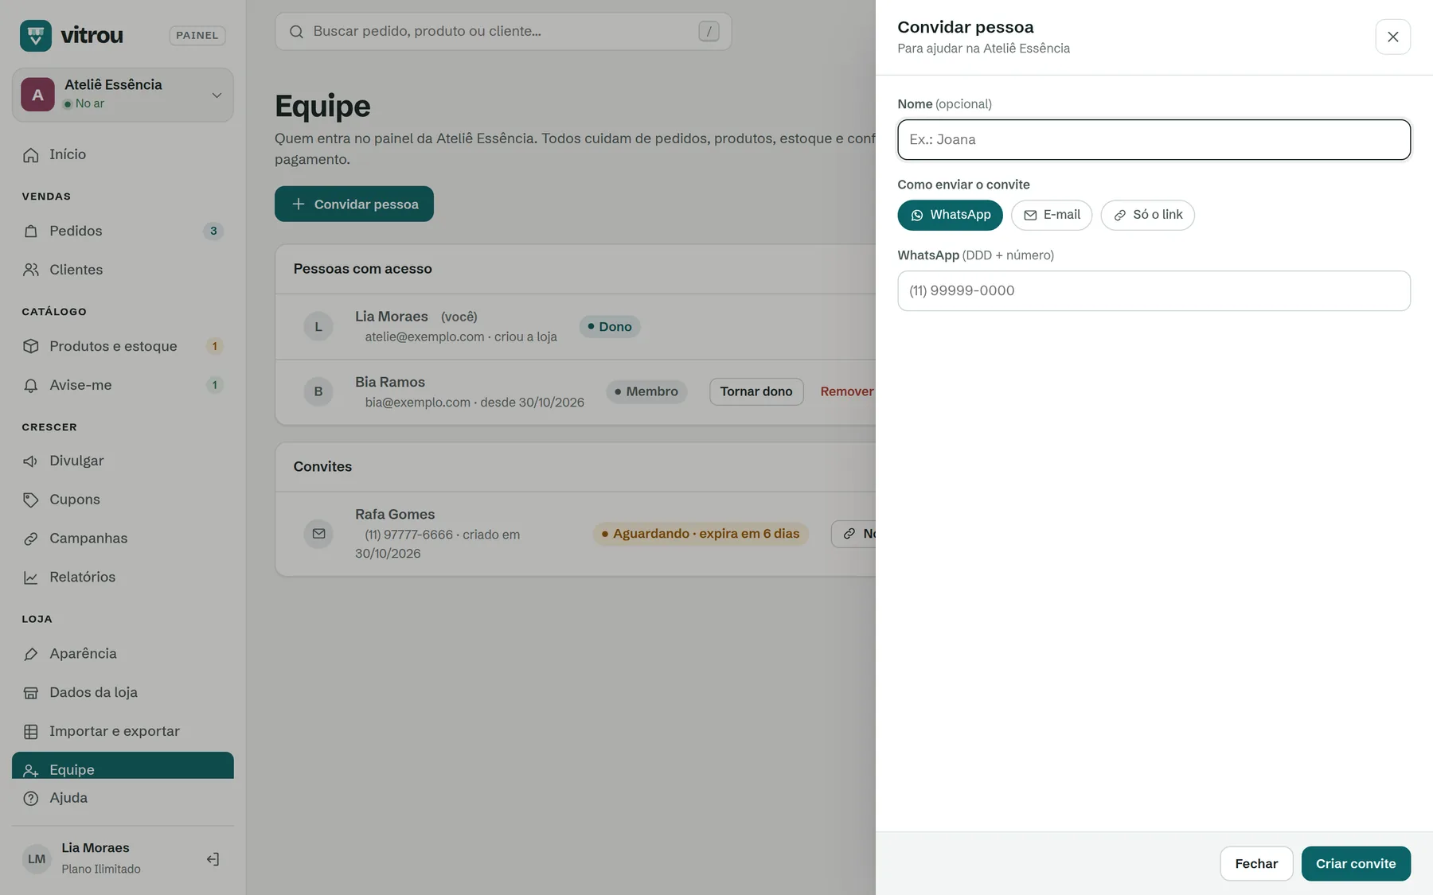Click the Aguardando expira em 6 dias badge
Screen dimensions: 1433x895
tap(701, 534)
